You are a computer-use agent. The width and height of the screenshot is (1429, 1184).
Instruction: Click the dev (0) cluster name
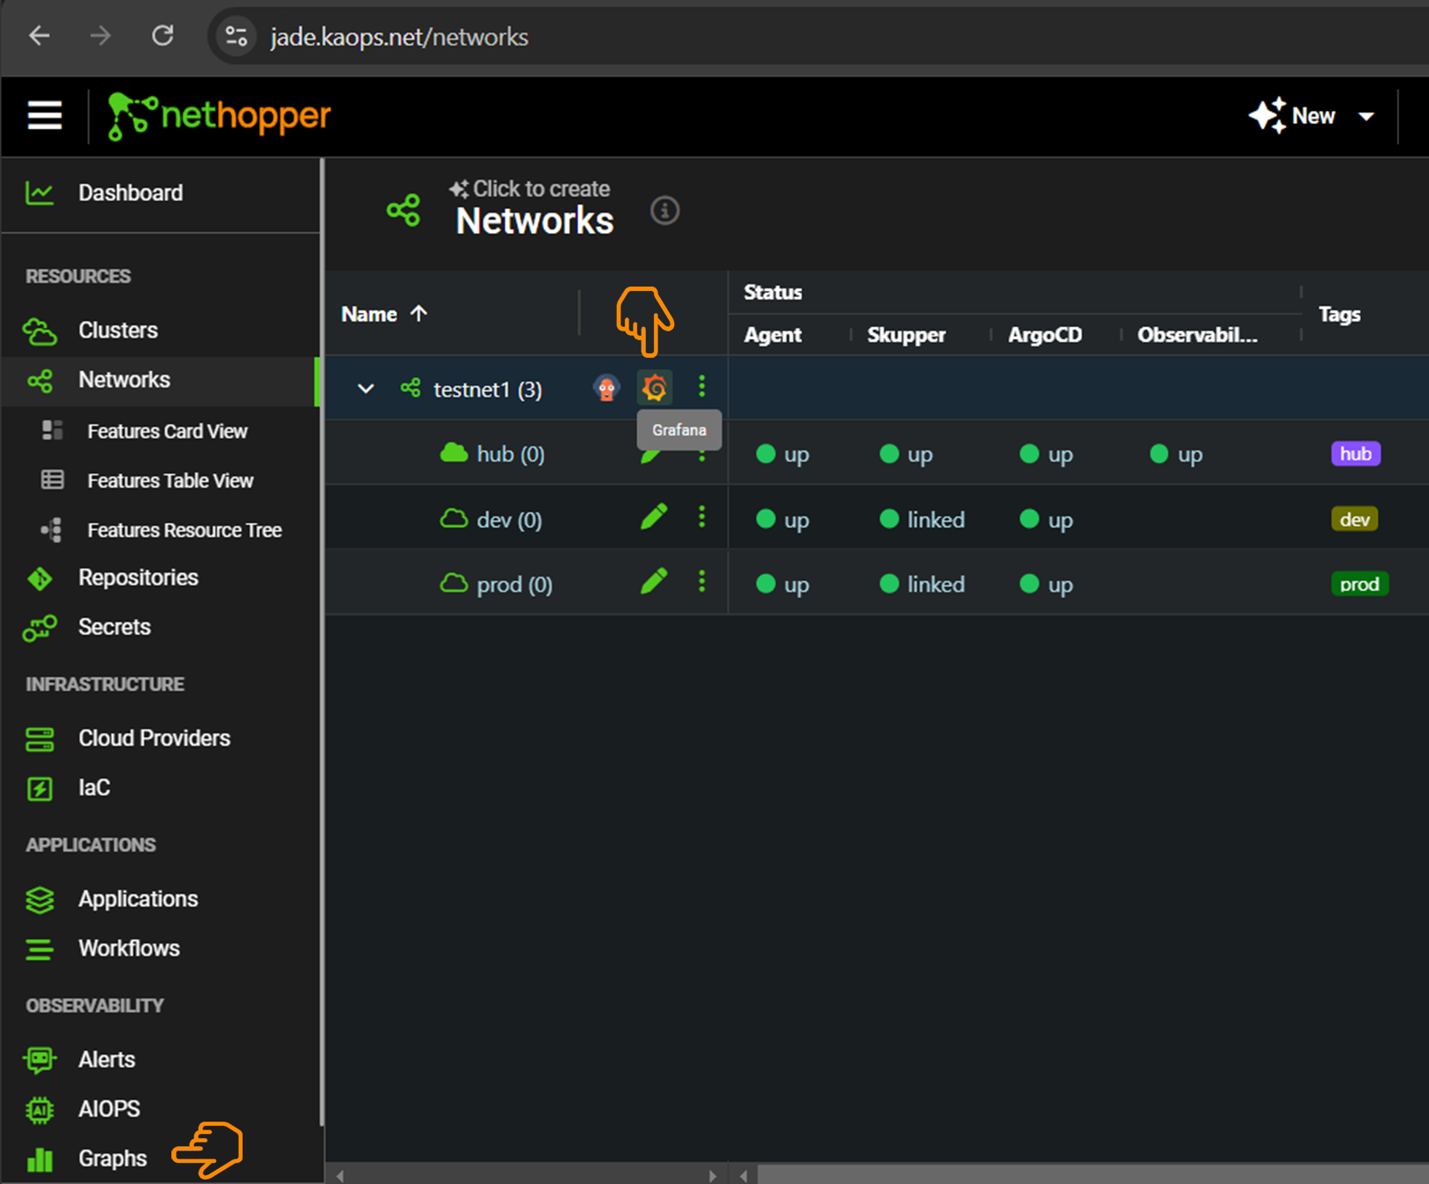509,520
